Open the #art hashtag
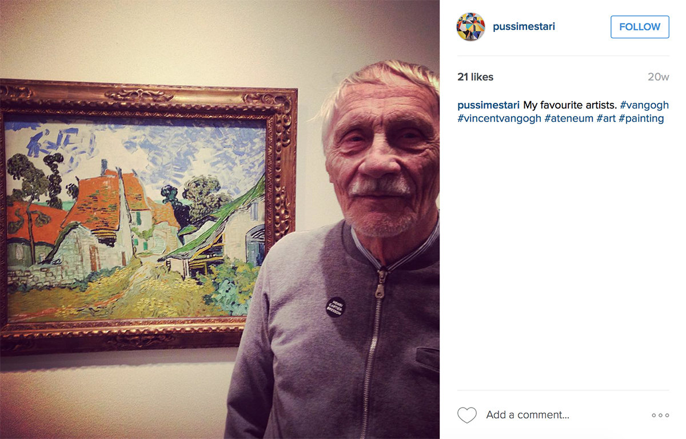The image size is (686, 439). pyautogui.click(x=606, y=119)
